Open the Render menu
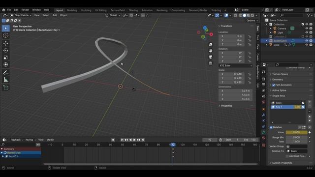Screen dimensions: 315x177 pos(25,10)
